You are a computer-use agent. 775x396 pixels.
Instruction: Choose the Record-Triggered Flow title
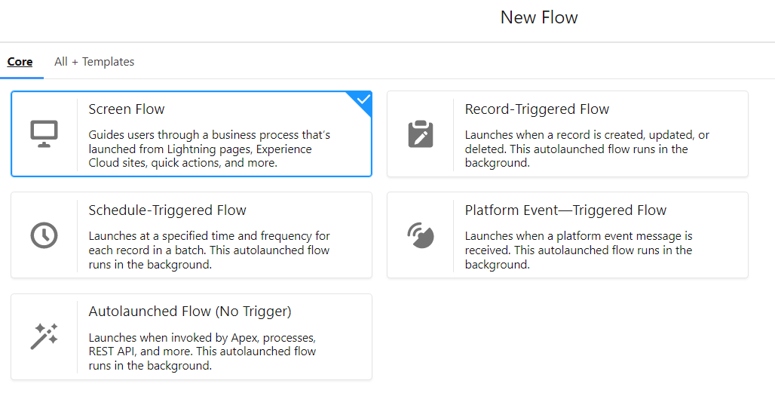pyautogui.click(x=537, y=109)
